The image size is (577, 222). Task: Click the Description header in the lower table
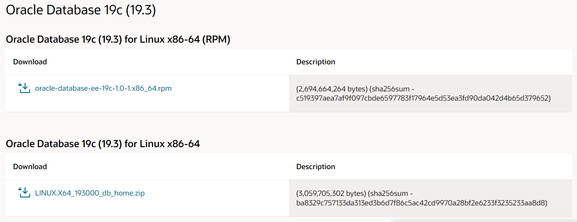(x=316, y=167)
